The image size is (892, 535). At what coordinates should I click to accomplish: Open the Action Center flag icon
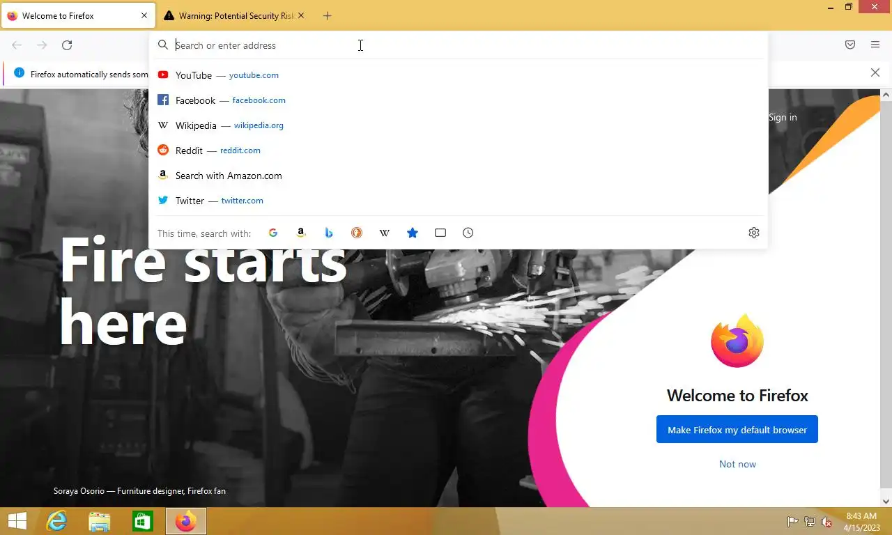pyautogui.click(x=793, y=522)
